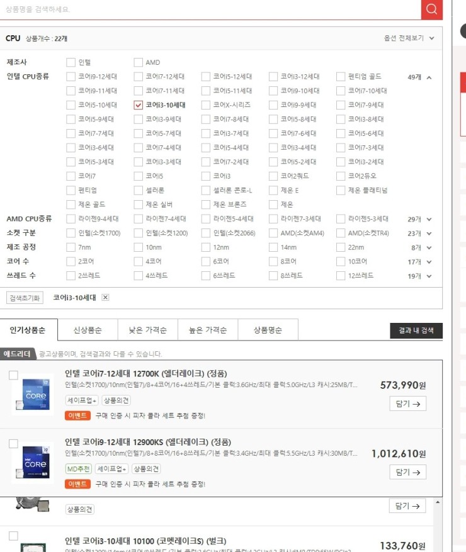Image resolution: width=466 pixels, height=552 pixels.
Task: Expand 제조 공정 options (8개)
Action: point(429,247)
